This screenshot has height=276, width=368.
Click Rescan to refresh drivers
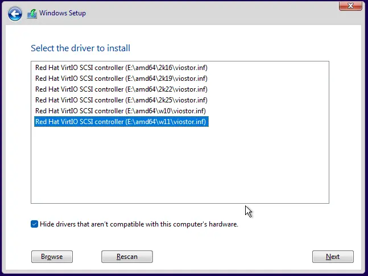click(127, 257)
